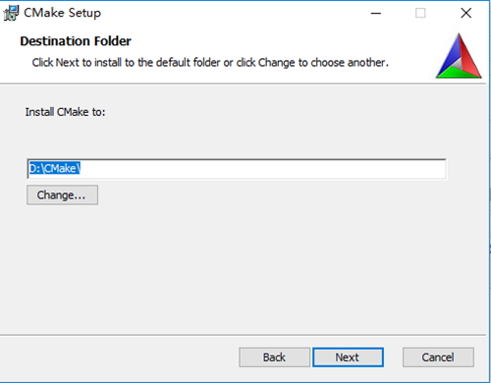The width and height of the screenshot is (491, 383).
Task: Click the CMake Setup title text
Action: pyautogui.click(x=62, y=13)
